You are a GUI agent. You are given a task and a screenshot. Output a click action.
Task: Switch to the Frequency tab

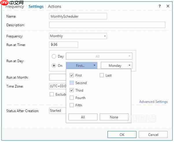click(x=15, y=7)
